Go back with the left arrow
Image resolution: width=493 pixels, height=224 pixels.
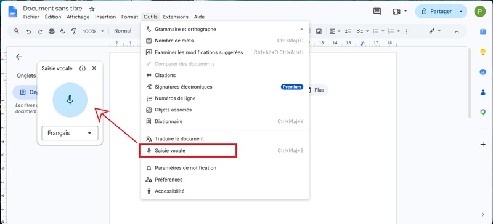(x=19, y=57)
